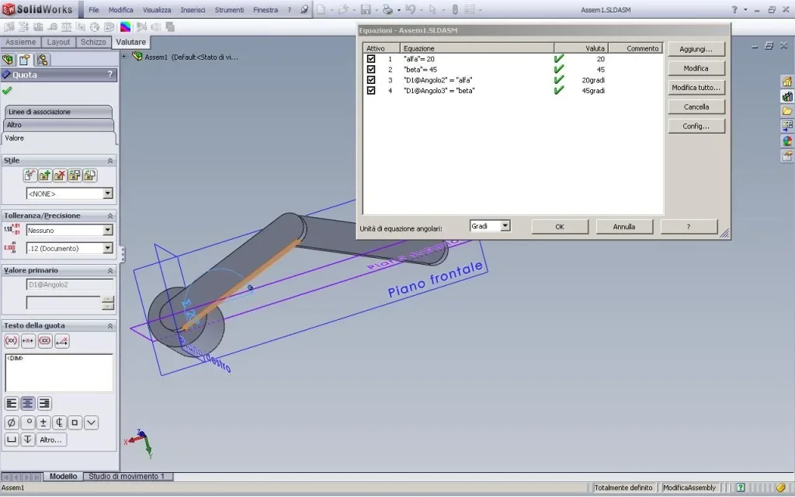The height and width of the screenshot is (497, 795).
Task: Insert the degree symbol
Action: (28, 422)
